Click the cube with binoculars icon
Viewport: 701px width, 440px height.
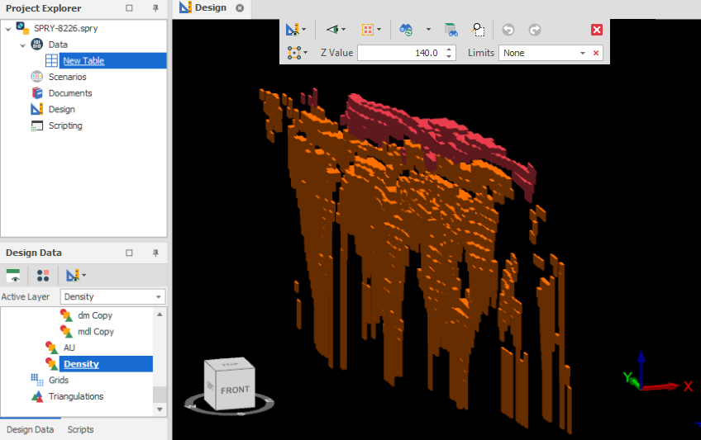tap(450, 30)
